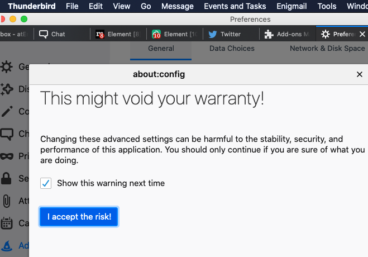Open the Chat bubble icon in sidebar
368x257 pixels.
[7, 134]
